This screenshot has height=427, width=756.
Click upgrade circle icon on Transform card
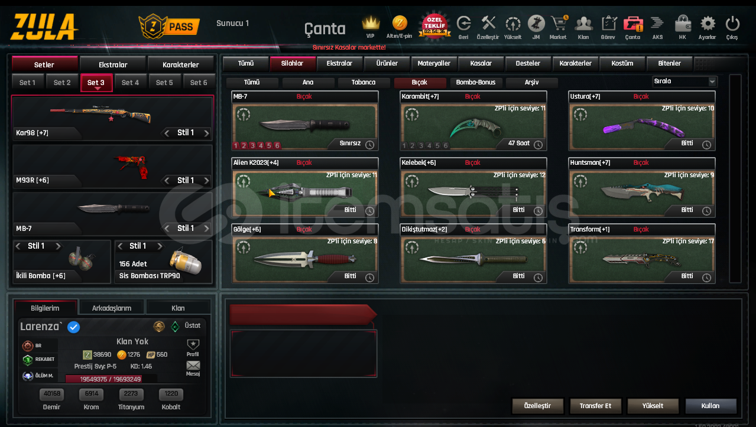580,247
